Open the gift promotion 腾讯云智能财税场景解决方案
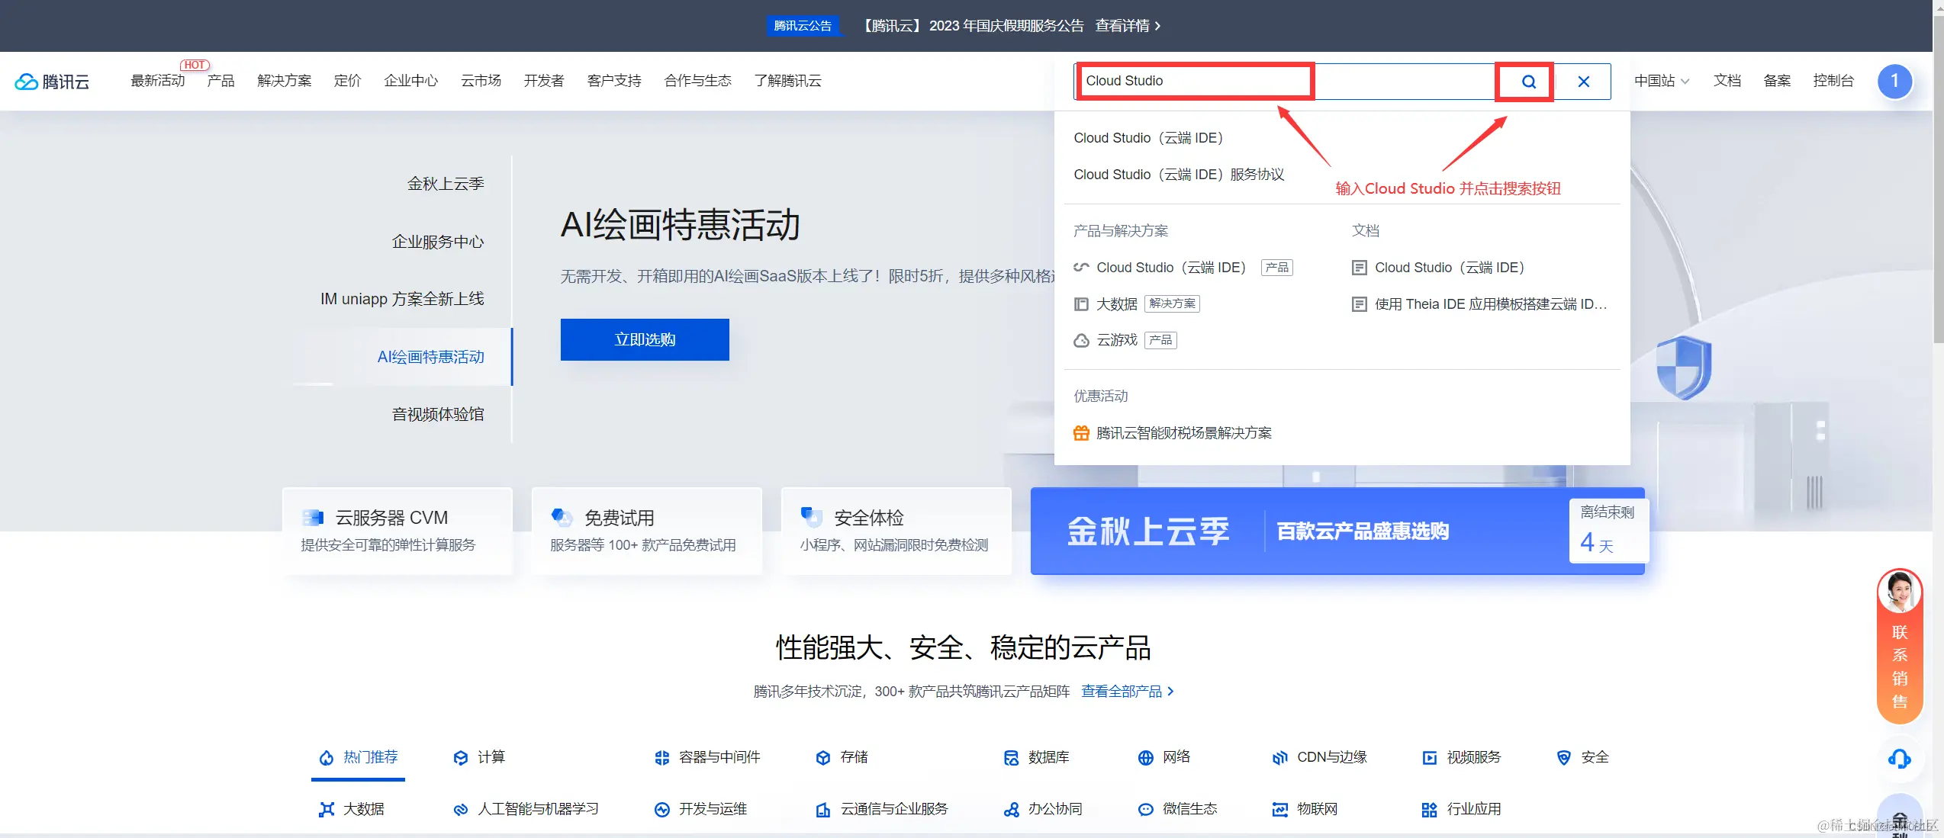 tap(1183, 433)
